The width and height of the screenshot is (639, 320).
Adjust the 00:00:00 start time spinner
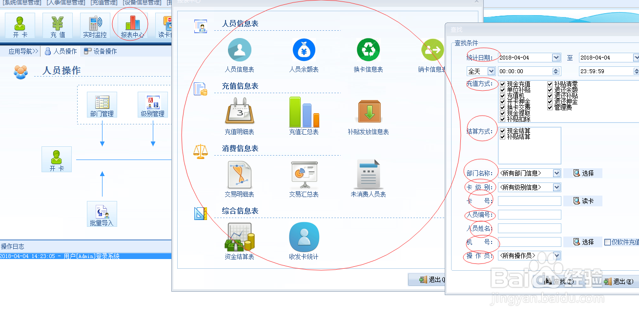[556, 71]
